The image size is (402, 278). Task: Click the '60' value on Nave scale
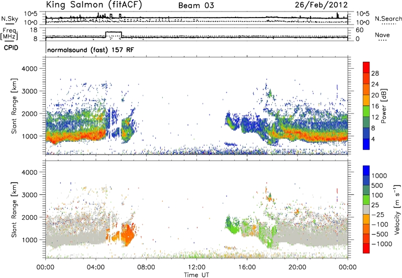[360, 30]
